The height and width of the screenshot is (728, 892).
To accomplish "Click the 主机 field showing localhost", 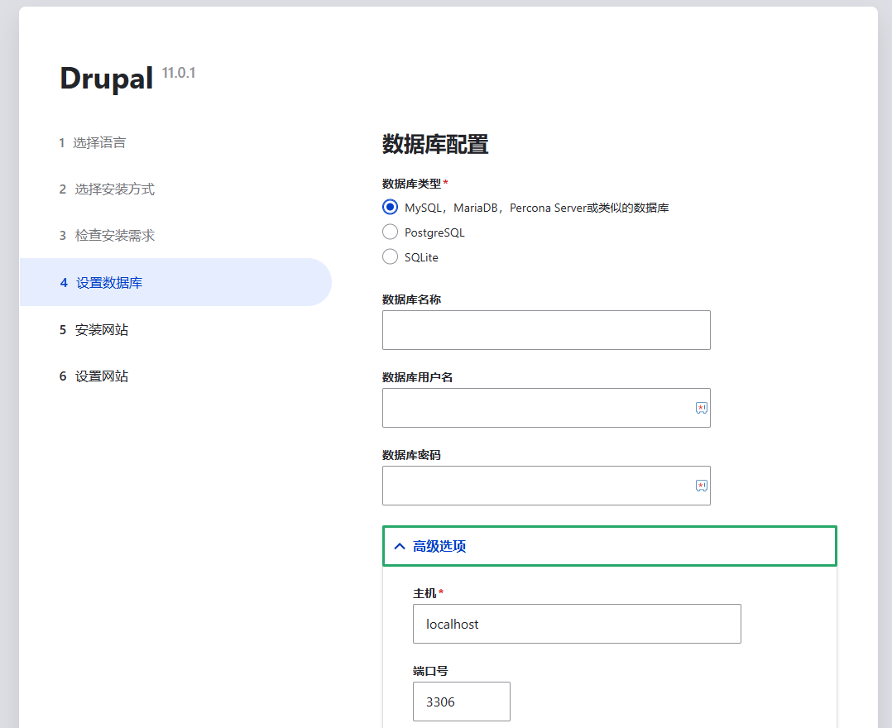I will pyautogui.click(x=577, y=624).
